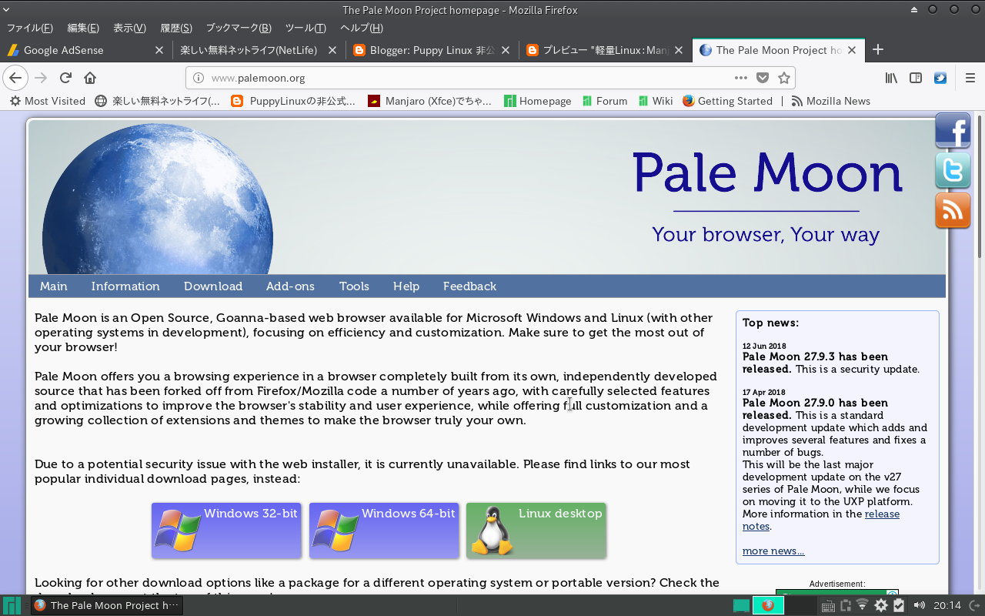Open the Download navigation menu

(213, 286)
